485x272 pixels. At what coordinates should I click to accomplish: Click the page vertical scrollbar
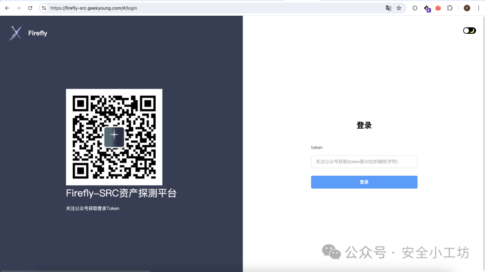(484, 144)
